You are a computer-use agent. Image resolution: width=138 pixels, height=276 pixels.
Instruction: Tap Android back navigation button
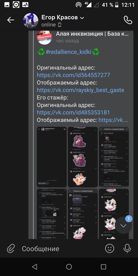click(x=34, y=267)
